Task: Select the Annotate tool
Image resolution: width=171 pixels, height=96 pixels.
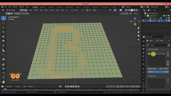Action: pyautogui.click(x=3, y=46)
